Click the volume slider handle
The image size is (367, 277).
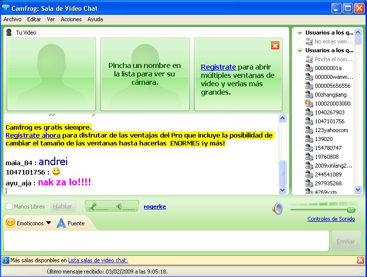(351, 210)
